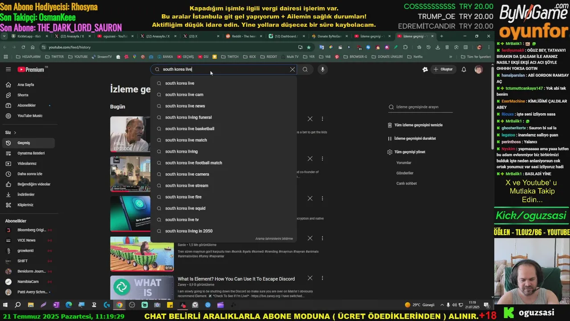Go to YouTube Premium home logo
Image resolution: width=570 pixels, height=321 pixels.
pyautogui.click(x=32, y=69)
